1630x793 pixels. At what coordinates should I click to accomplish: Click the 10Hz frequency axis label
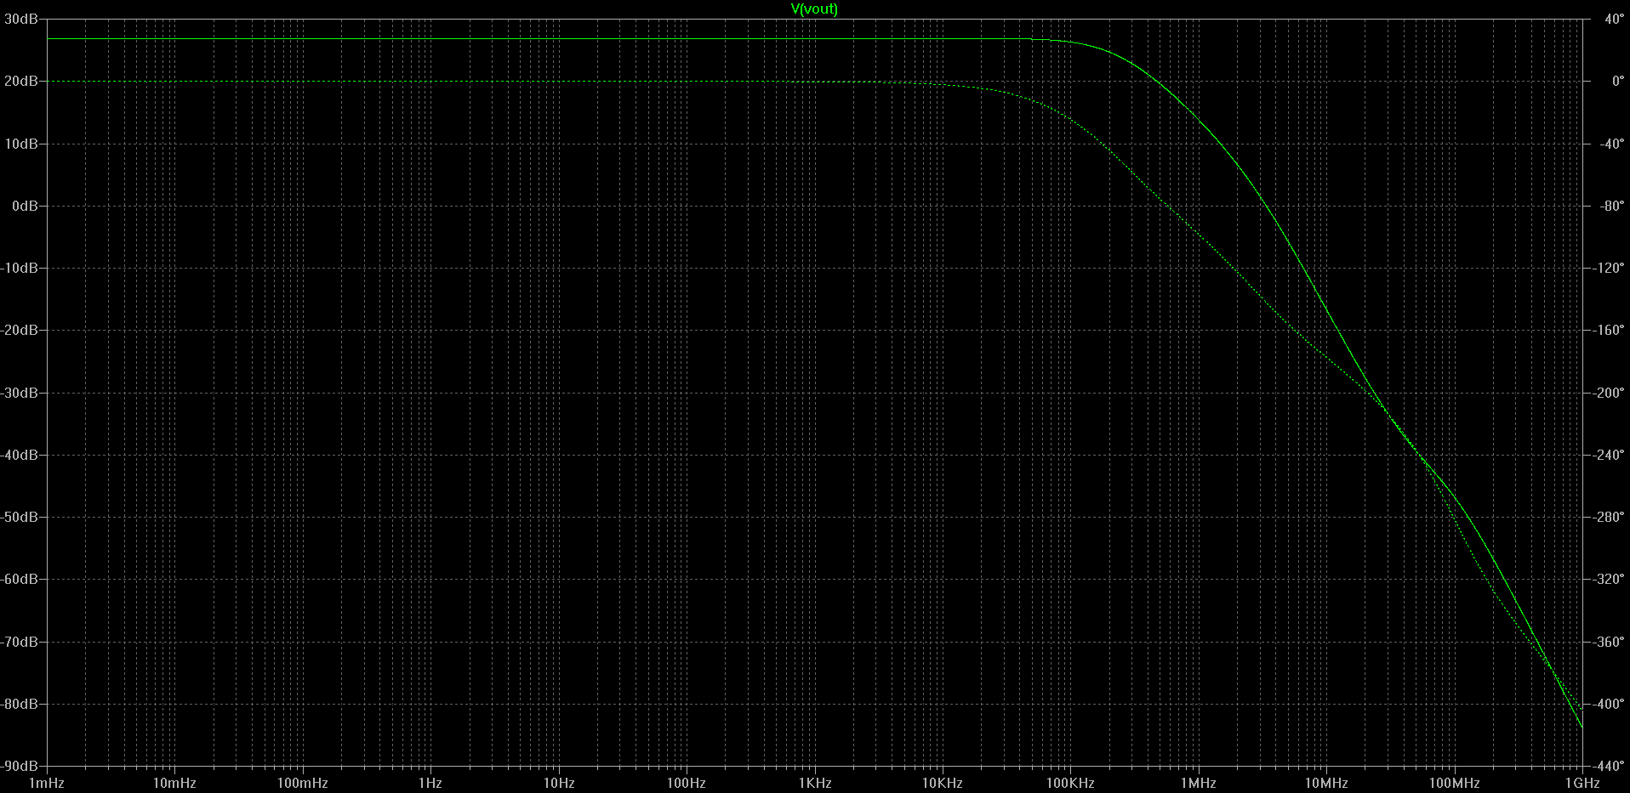point(558,784)
